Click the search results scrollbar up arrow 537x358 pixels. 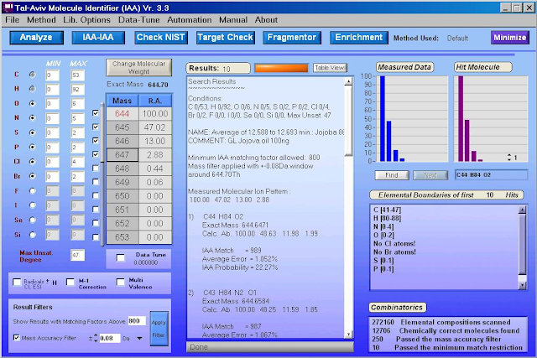[x=348, y=81]
